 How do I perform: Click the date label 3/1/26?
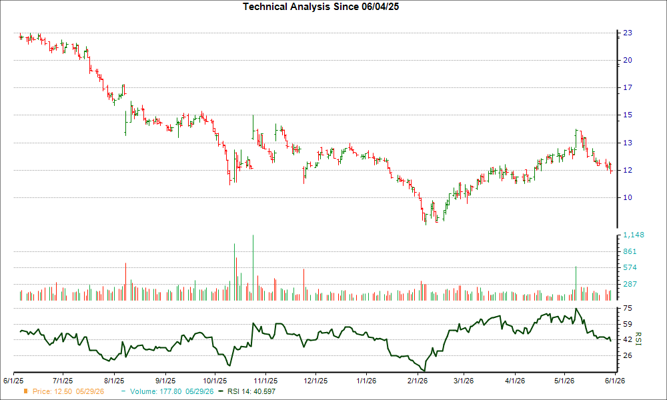(x=464, y=381)
